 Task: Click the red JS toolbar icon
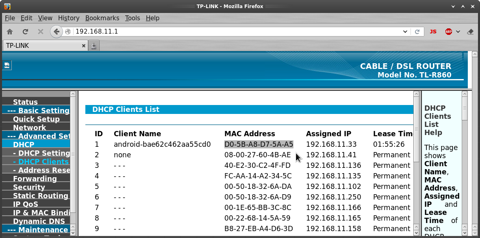(x=433, y=32)
